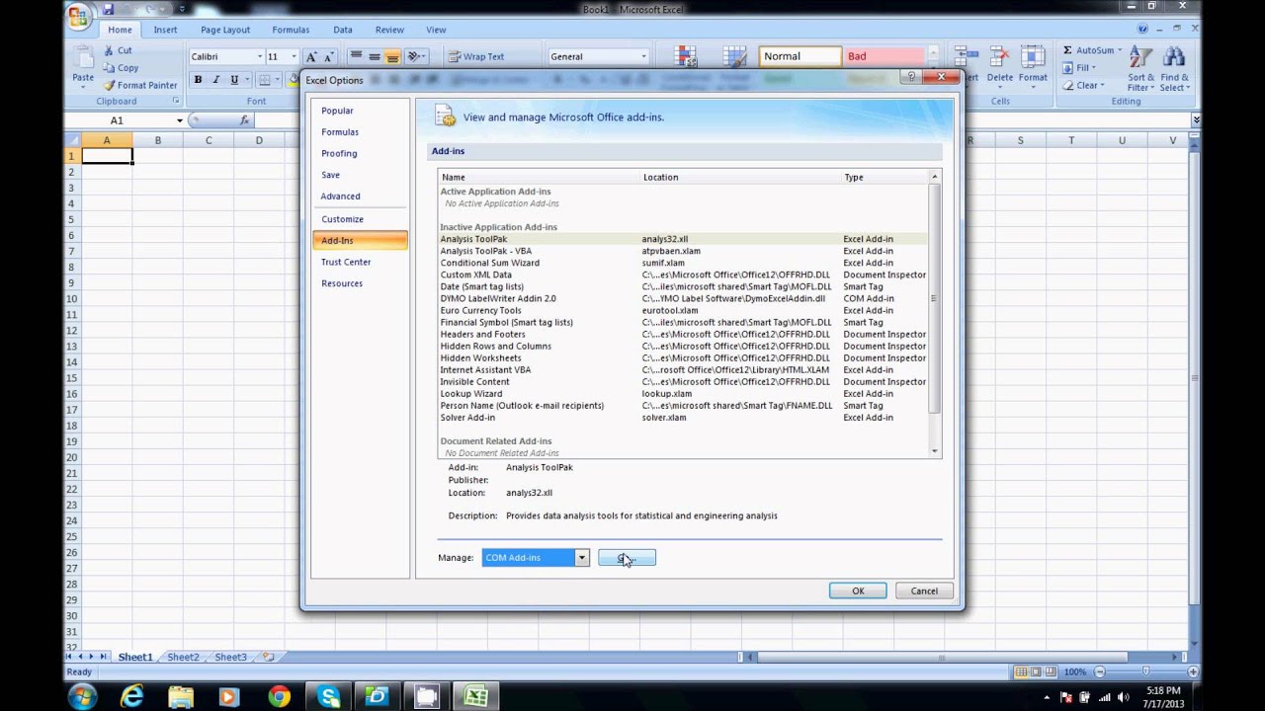Click the AutoSum sigma icon
The width and height of the screenshot is (1265, 711).
pyautogui.click(x=1067, y=50)
